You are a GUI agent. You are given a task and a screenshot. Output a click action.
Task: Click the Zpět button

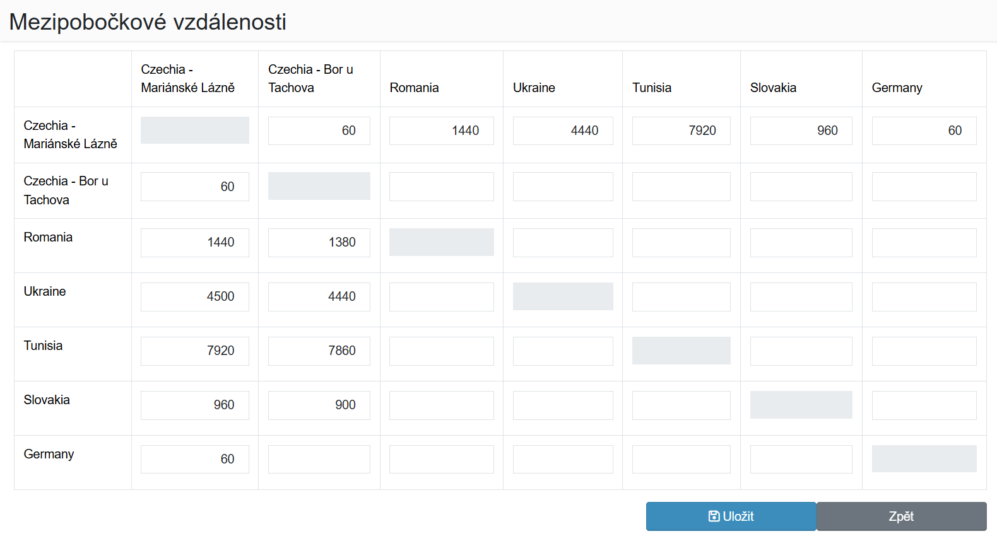[x=901, y=516]
